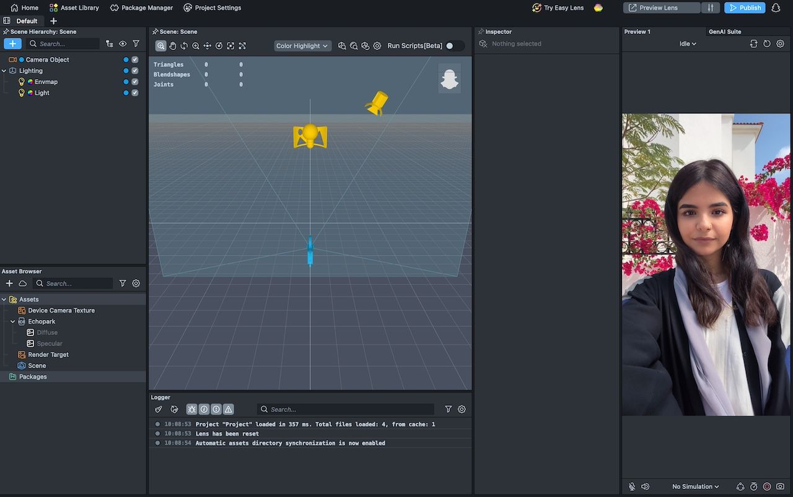
Task: Open cloud asset library icon in Asset Browser
Action: pos(22,283)
